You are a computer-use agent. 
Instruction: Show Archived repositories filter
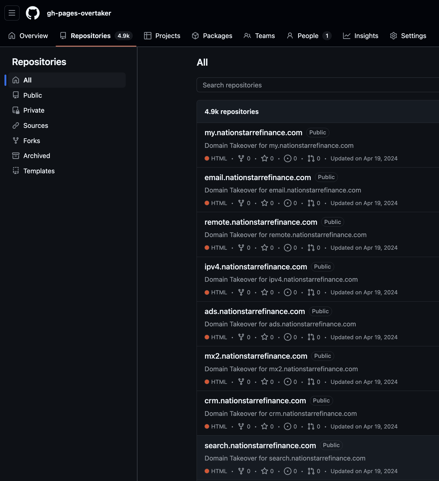(67, 156)
